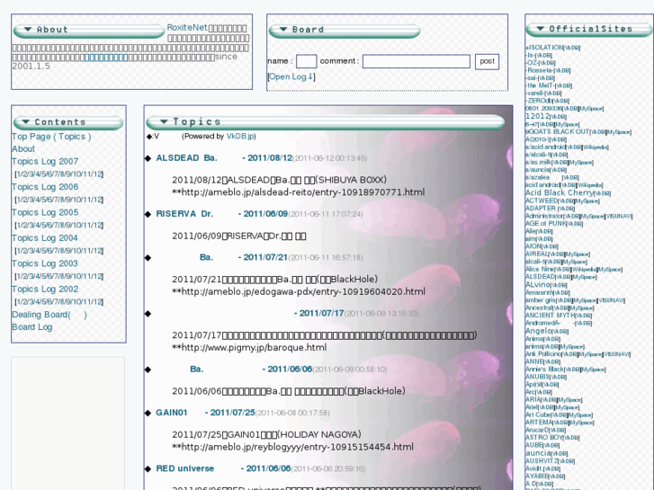654x490 pixels.
Task: Open MySpace link for ARTEMA
Action: 581,423
